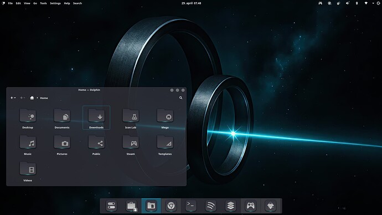Open the View menu
Viewport: 382px width, 215px height.
point(27,3)
